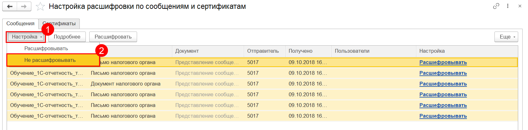Open the Еще dropdown menu
Image resolution: width=528 pixels, height=130 pixels.
pos(506,37)
